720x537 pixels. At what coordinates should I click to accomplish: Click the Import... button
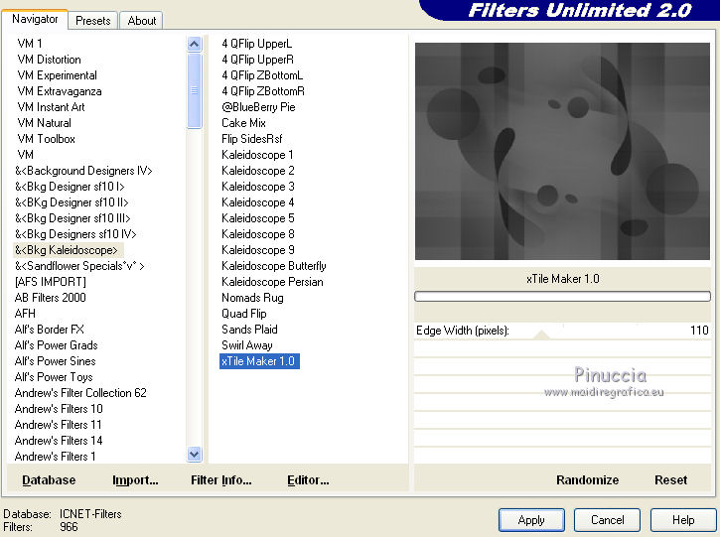click(x=135, y=480)
